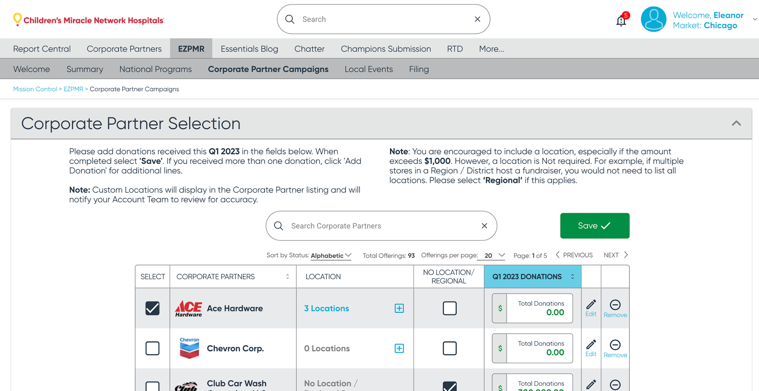The image size is (759, 391).
Task: Add location for Chevron Corp.
Action: click(399, 348)
